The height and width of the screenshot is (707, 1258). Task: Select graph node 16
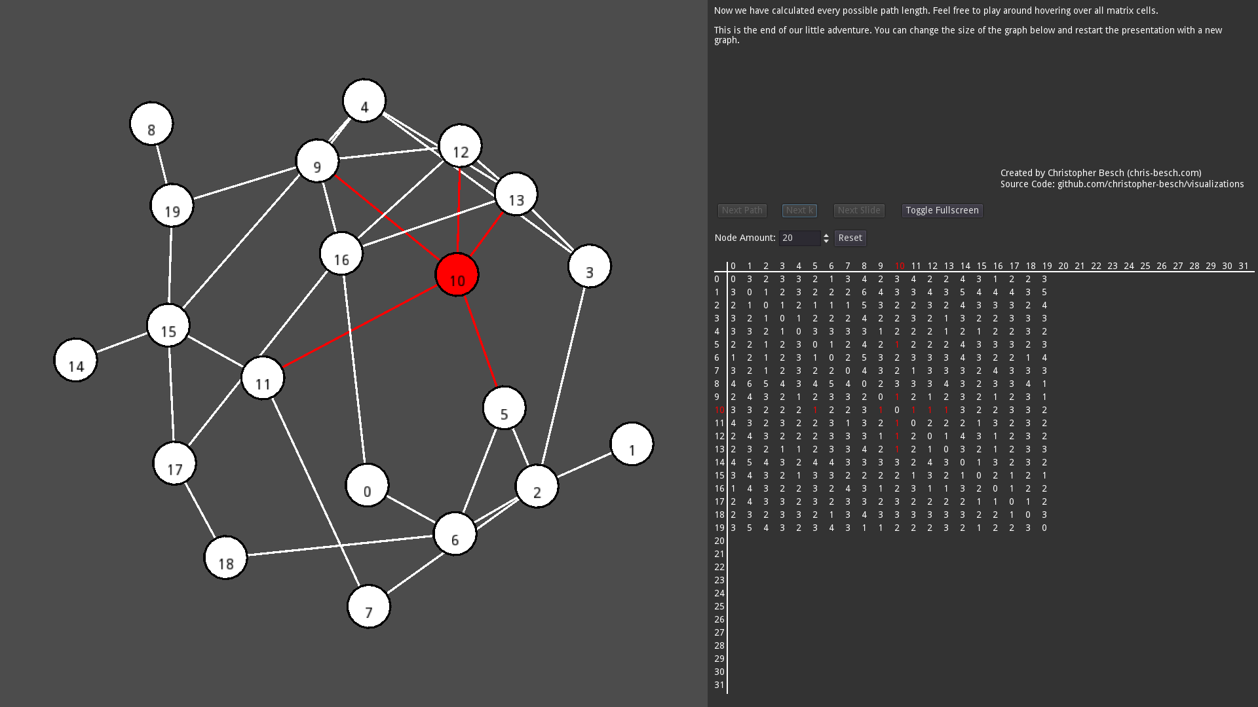pyautogui.click(x=341, y=254)
